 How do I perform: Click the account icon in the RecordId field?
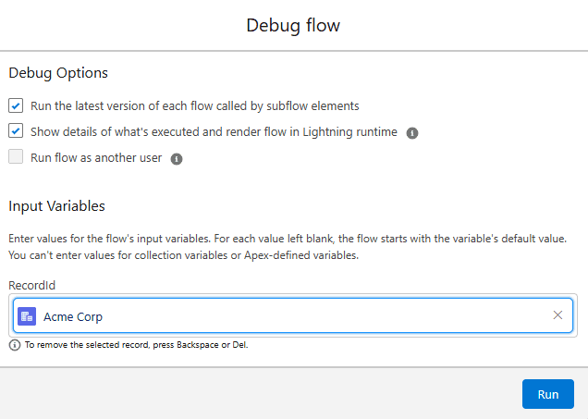pyautogui.click(x=28, y=316)
